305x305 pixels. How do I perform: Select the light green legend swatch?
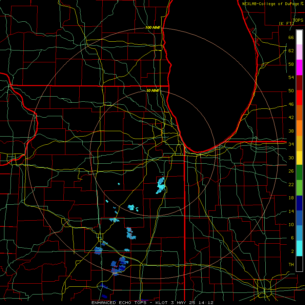(x=299, y=188)
